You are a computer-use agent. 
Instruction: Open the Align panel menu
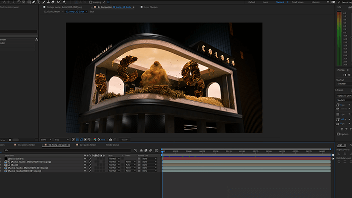tap(345, 145)
